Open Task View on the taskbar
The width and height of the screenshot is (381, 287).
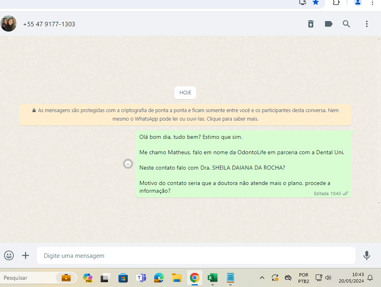point(105,278)
